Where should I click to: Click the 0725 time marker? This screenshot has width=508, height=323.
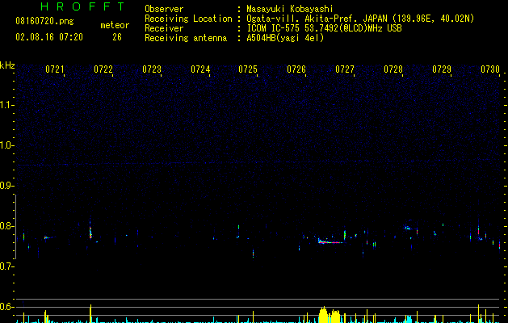click(248, 69)
